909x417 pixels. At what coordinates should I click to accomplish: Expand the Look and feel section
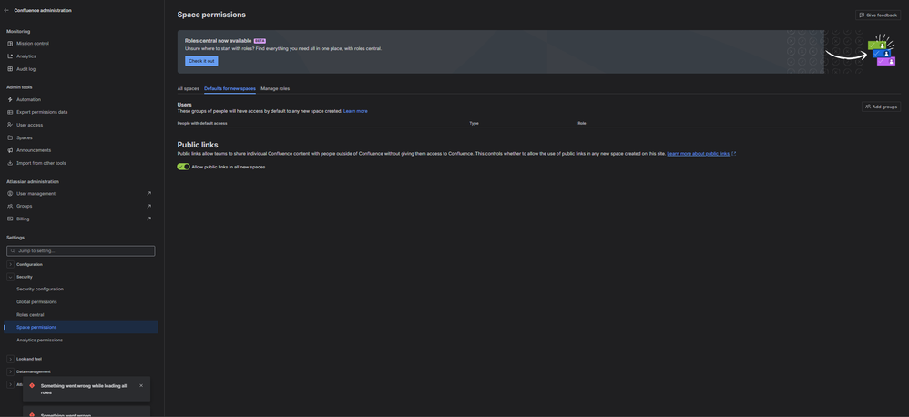click(10, 359)
